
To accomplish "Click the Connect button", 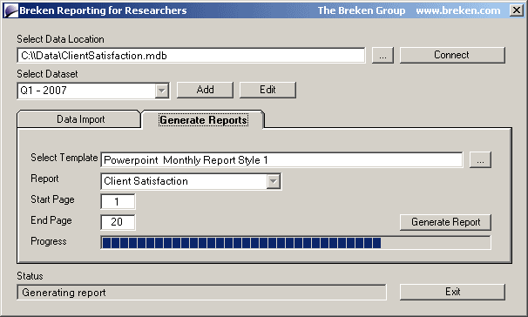I will click(452, 55).
